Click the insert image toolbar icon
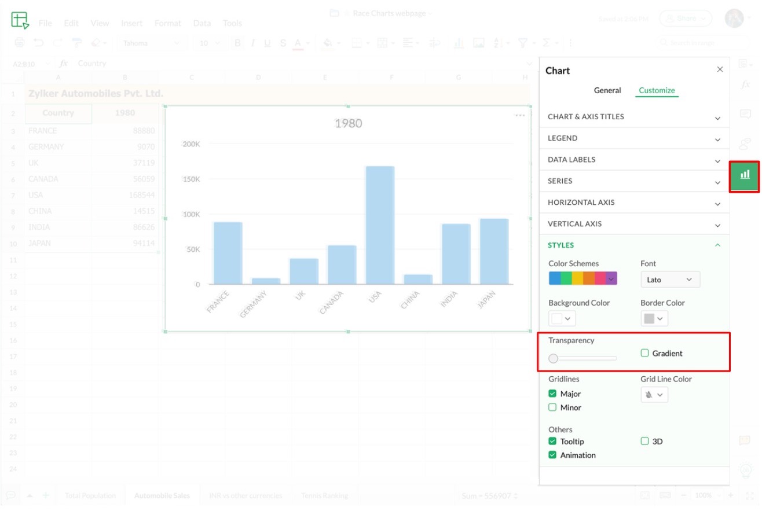The width and height of the screenshot is (762, 522). [478, 43]
